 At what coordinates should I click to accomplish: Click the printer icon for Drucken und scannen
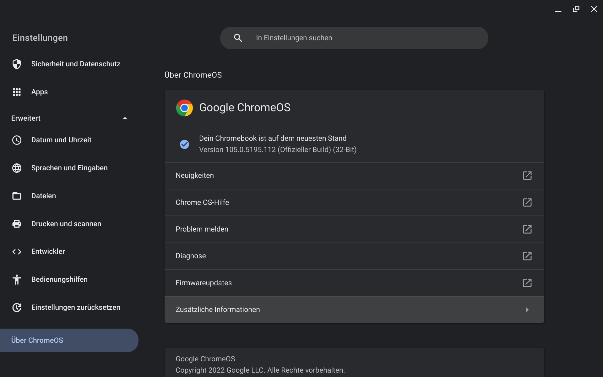17,224
